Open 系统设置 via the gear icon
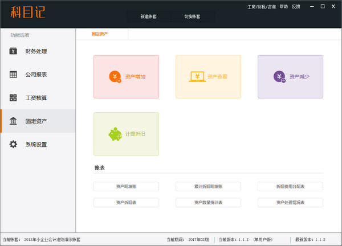342x246 pixels. [x=13, y=145]
